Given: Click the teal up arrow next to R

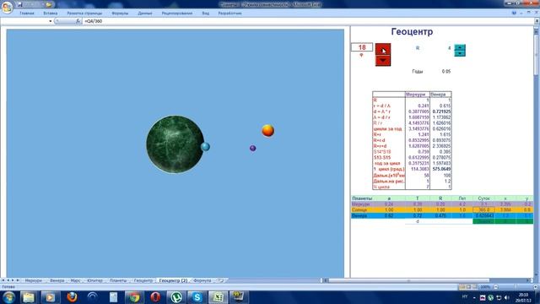Looking at the screenshot, I should click(460, 47).
